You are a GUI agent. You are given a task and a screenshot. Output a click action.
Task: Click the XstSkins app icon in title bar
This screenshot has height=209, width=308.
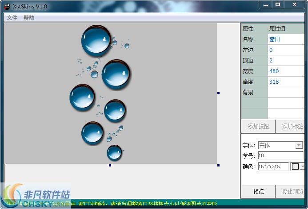tap(7, 7)
